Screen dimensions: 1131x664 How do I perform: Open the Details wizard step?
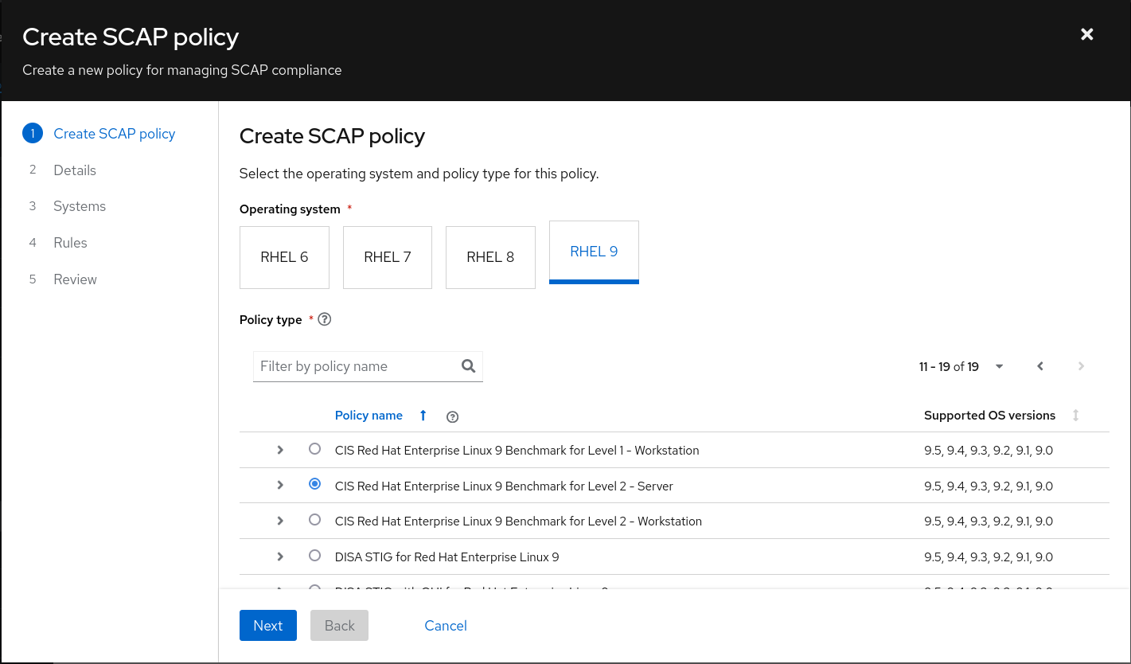pyautogui.click(x=75, y=170)
